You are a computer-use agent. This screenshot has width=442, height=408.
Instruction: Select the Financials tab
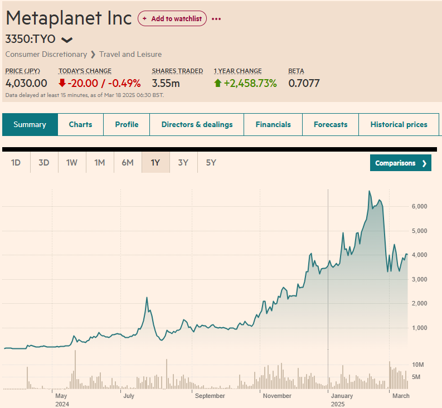(x=273, y=125)
